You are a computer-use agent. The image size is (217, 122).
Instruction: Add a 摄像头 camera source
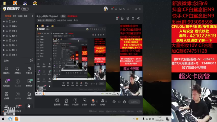pos(66,102)
